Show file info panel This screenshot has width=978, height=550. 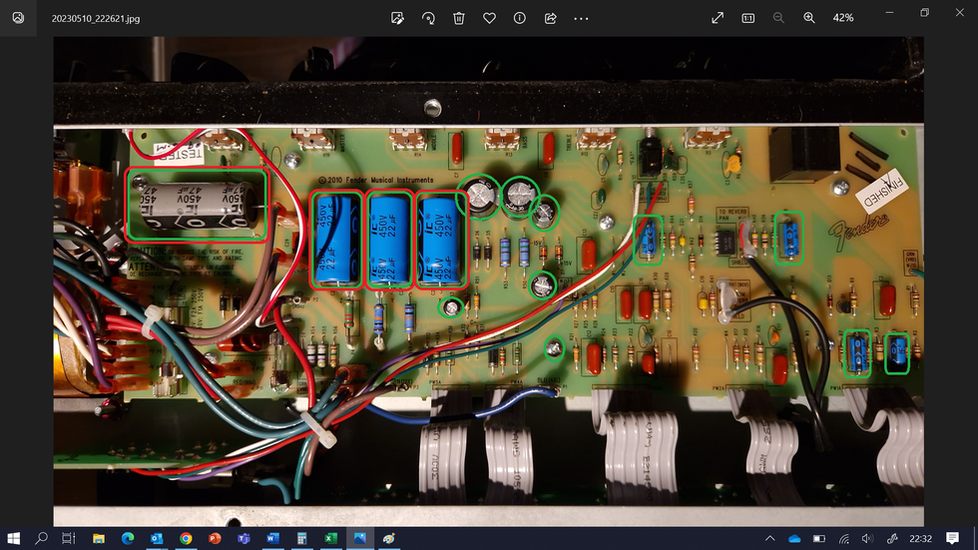click(x=519, y=18)
